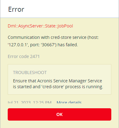
Task: Click the Error code 2471 text
Action: point(24,56)
